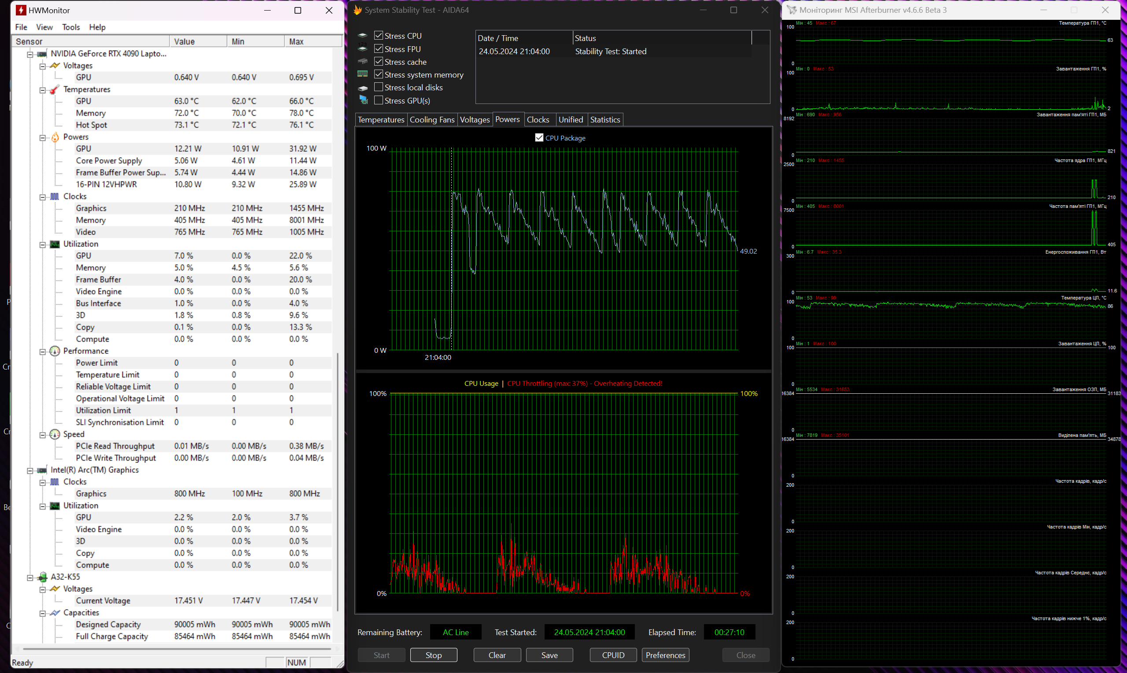Click the Temperatures thermometer icon in HWMonitor
This screenshot has width=1127, height=673.
[x=55, y=89]
